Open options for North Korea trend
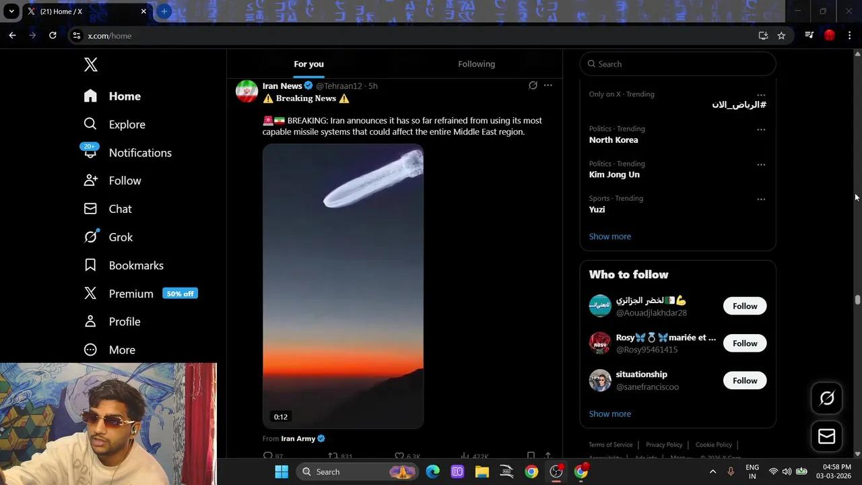Screen dimensions: 862x485 pos(761,129)
